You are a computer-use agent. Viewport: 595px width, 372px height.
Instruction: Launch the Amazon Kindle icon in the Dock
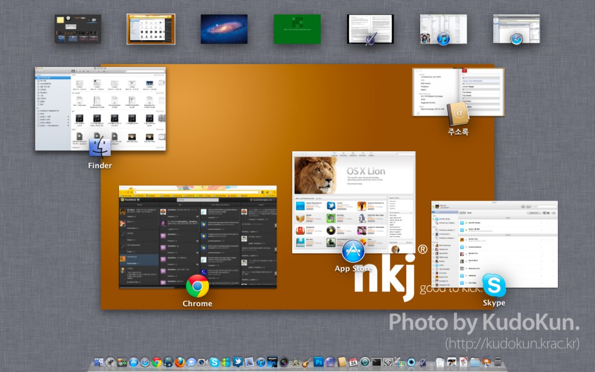[272, 362]
